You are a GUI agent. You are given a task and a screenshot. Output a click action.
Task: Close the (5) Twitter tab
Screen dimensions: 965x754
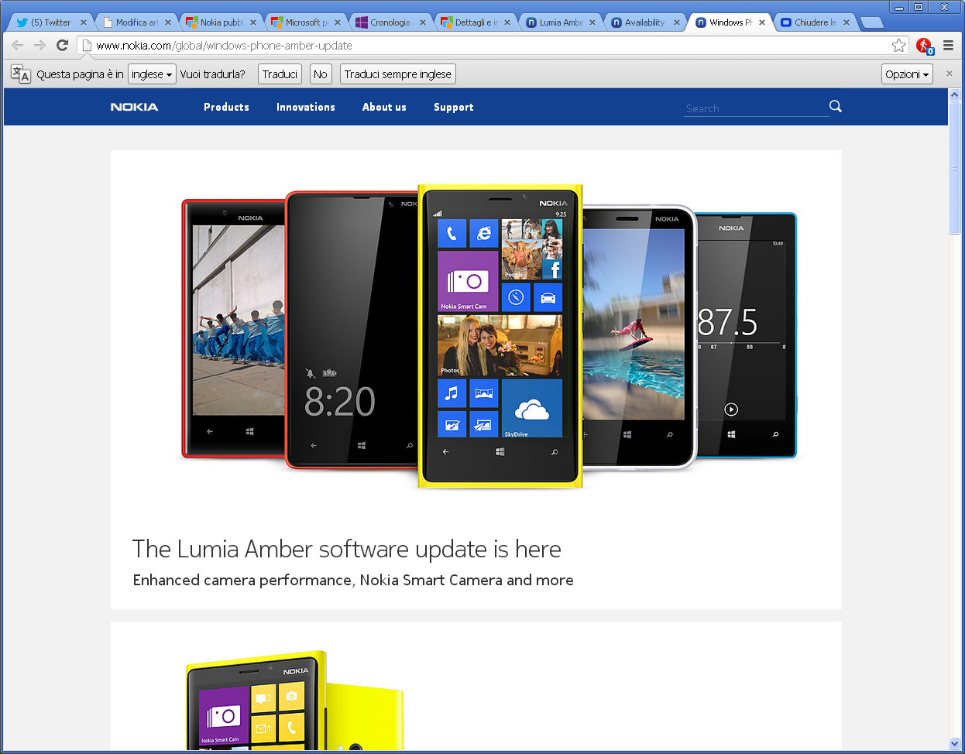click(84, 22)
